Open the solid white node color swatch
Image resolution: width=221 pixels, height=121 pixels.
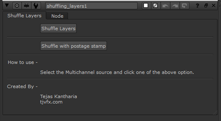tap(146, 6)
